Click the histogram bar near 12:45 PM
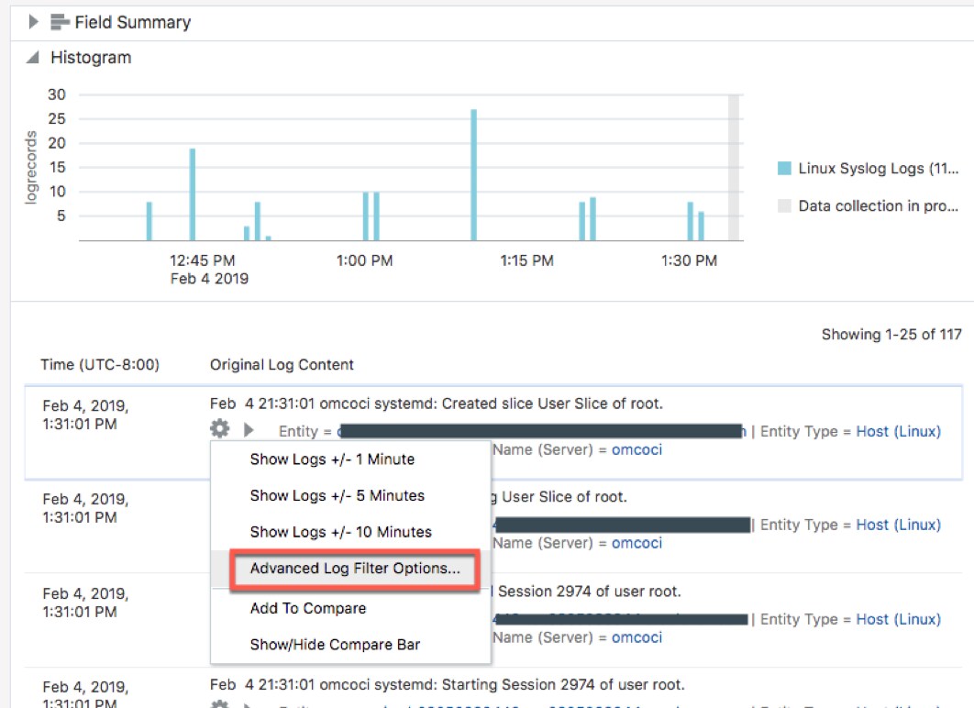This screenshot has width=974, height=708. [193, 194]
